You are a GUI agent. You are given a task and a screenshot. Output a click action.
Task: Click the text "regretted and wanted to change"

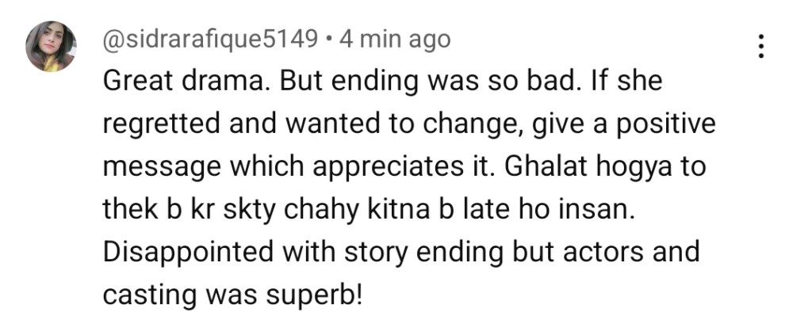[270, 124]
